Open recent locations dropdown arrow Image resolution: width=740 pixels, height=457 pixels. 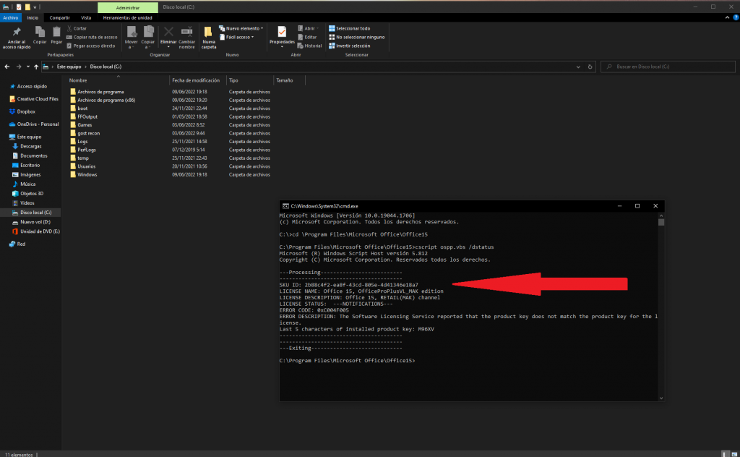(x=25, y=67)
